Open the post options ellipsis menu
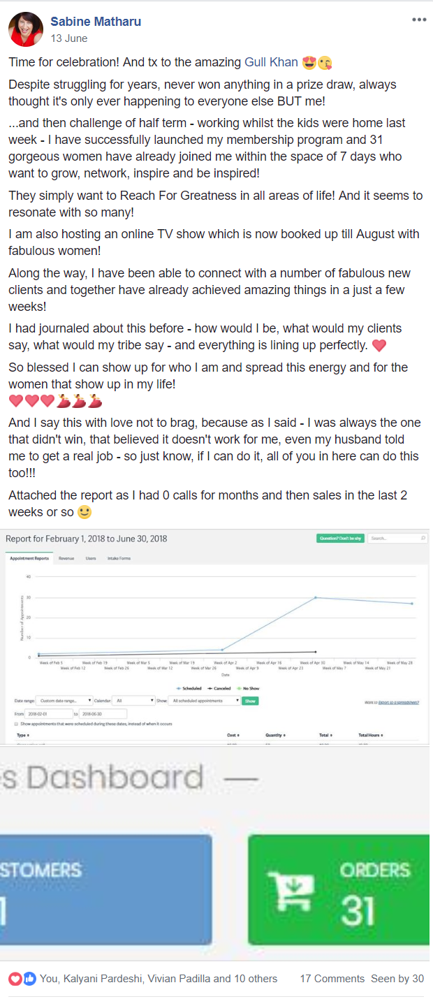433x999 pixels. tap(418, 19)
